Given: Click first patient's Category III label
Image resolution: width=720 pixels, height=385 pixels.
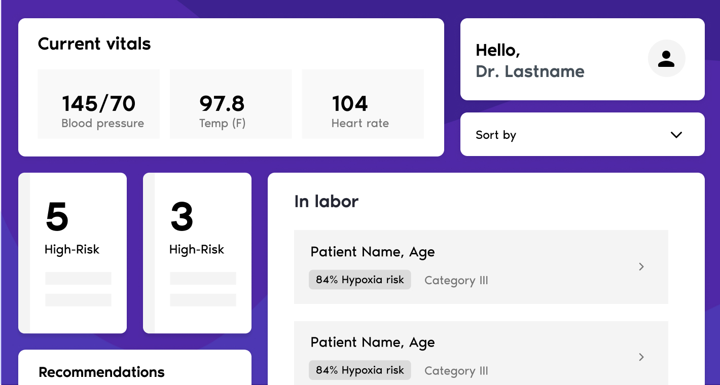Looking at the screenshot, I should tap(456, 281).
